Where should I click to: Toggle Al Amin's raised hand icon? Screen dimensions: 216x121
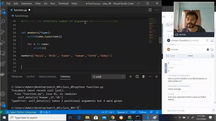[208, 49]
